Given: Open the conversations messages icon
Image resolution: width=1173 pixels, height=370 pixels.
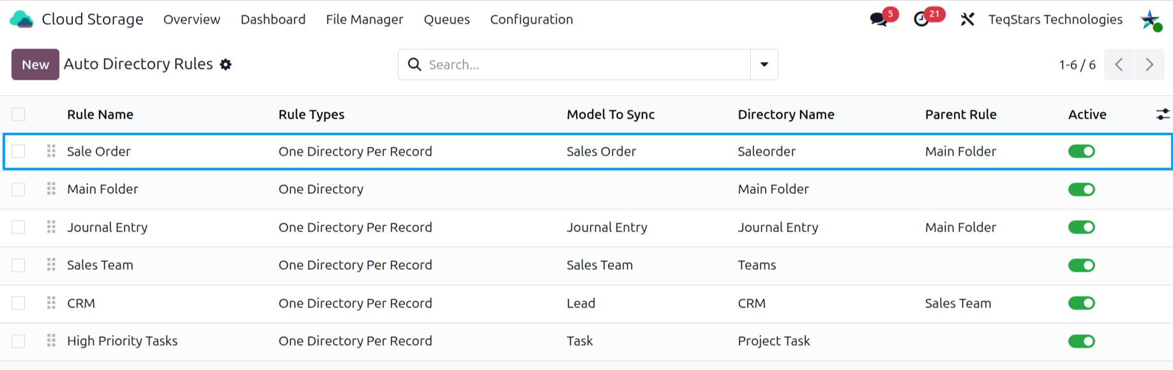Looking at the screenshot, I should 879,19.
